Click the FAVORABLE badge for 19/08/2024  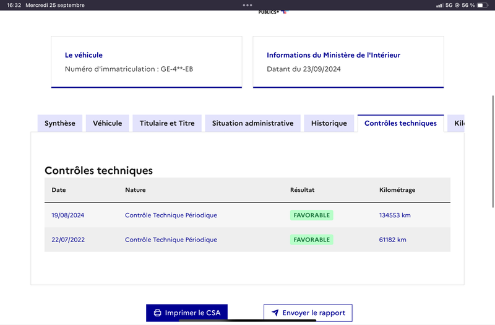(312, 215)
